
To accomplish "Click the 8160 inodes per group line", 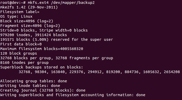I will click(24, 63).
